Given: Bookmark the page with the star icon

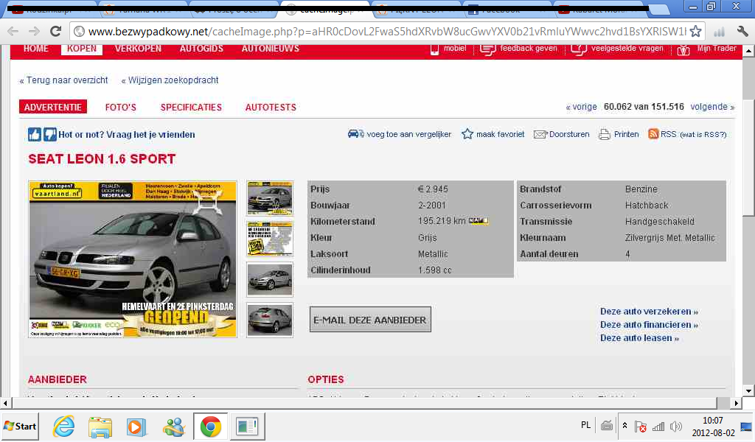Looking at the screenshot, I should click(695, 32).
